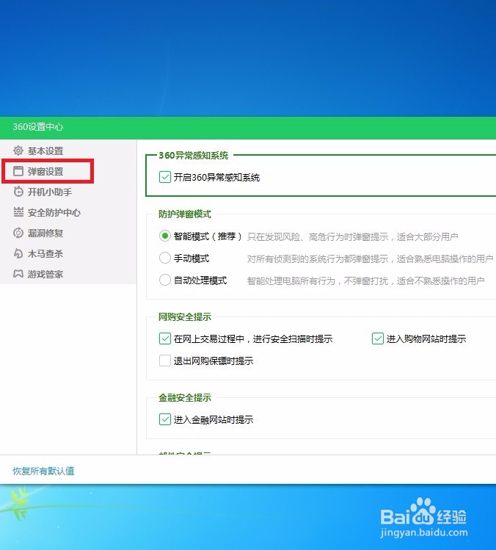
Task: Choose 手动模式 radio button
Action: click(165, 258)
